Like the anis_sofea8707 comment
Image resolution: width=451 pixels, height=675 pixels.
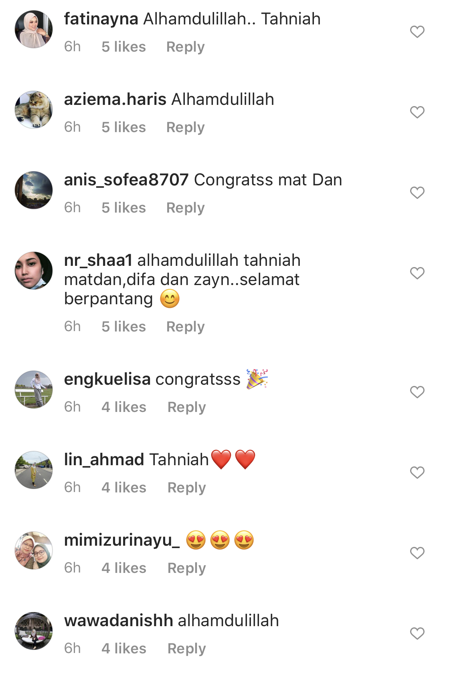(x=417, y=193)
